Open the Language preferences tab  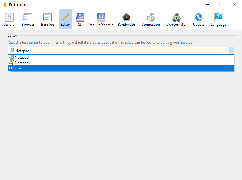[219, 20]
